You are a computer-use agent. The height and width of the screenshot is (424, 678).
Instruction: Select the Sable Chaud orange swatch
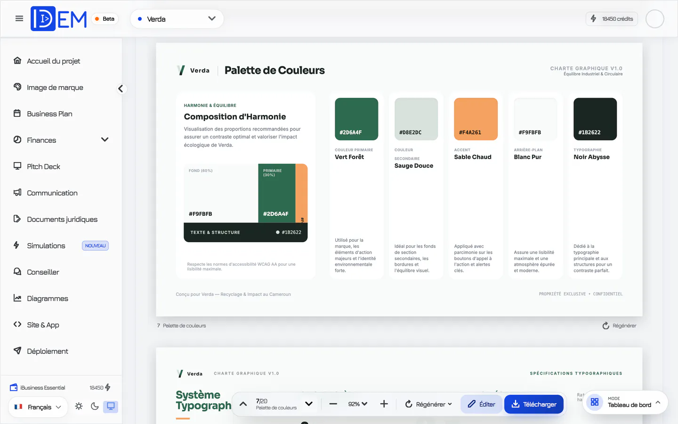[476, 119]
